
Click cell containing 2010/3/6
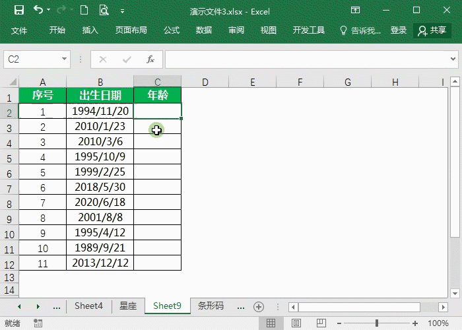(100, 141)
